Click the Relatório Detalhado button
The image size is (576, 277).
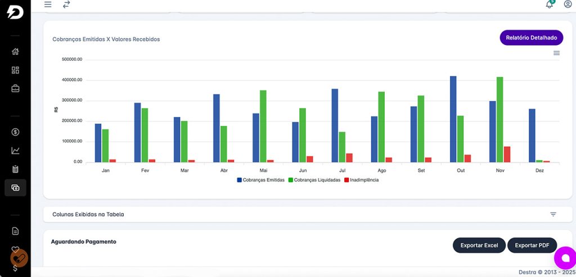[531, 38]
